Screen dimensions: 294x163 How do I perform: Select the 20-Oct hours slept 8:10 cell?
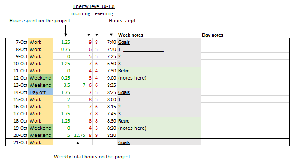tap(108, 135)
